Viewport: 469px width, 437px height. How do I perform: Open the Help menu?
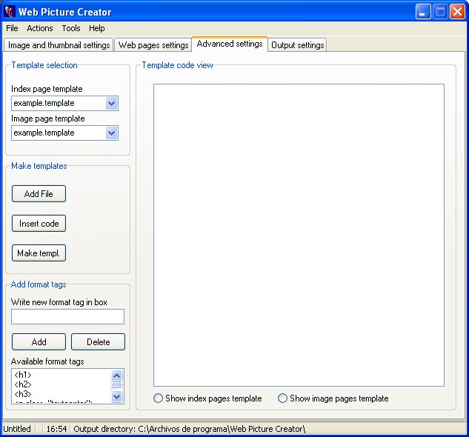96,28
